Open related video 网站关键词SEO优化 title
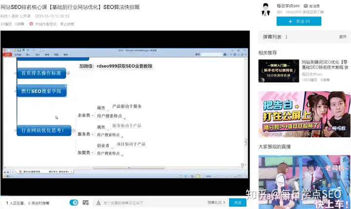The image size is (351, 209). pyautogui.click(x=325, y=65)
